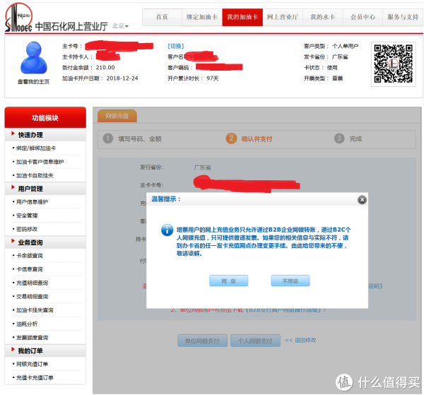Select 我的加油卡 tab
The width and height of the screenshot is (424, 395).
coord(242,17)
